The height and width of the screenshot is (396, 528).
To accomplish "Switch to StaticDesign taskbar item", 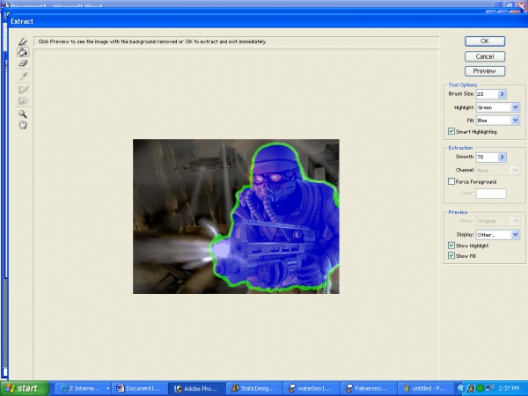I will click(254, 388).
